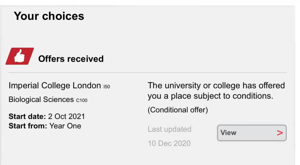Select the Imperial College London name

(55, 85)
